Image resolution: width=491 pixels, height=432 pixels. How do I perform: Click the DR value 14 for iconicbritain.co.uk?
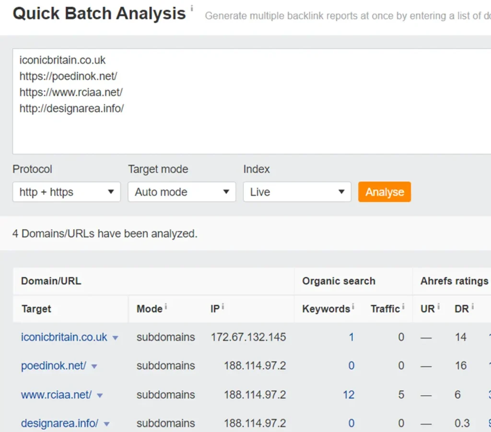click(x=461, y=337)
